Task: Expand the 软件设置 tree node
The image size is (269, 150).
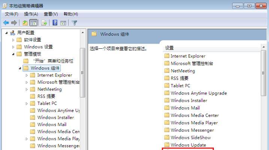Action: 13,40
